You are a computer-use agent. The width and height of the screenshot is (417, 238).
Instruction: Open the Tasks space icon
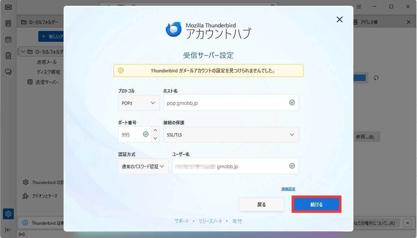[8, 55]
